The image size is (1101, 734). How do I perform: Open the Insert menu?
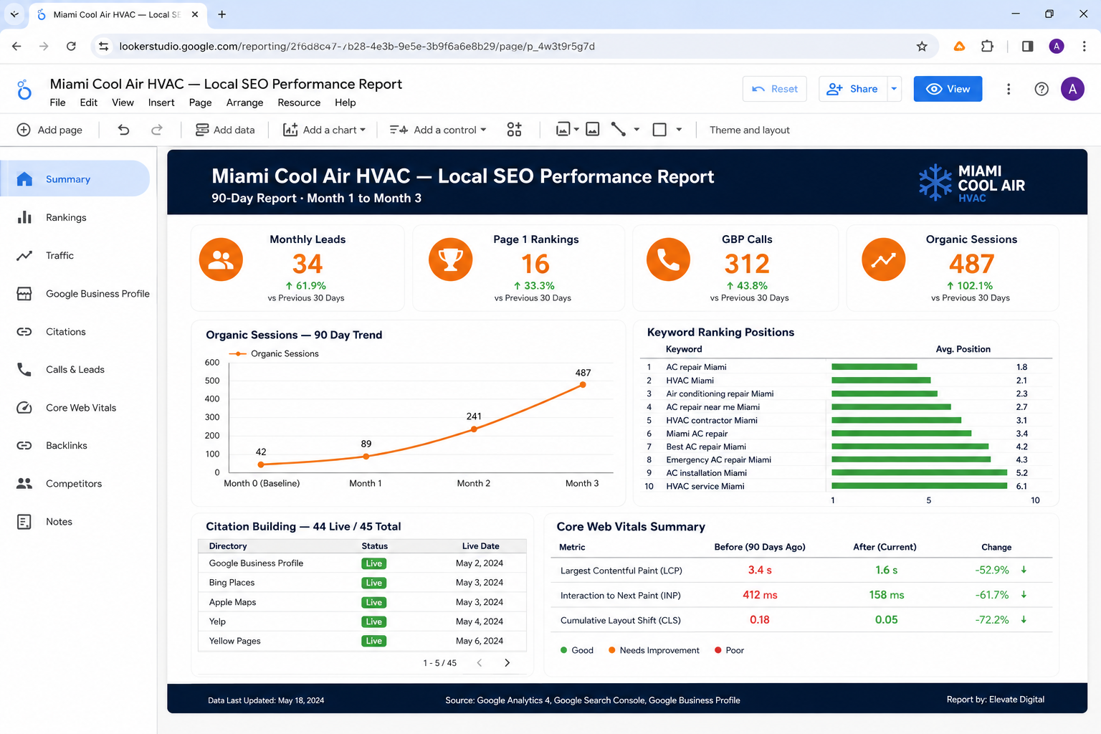(161, 103)
